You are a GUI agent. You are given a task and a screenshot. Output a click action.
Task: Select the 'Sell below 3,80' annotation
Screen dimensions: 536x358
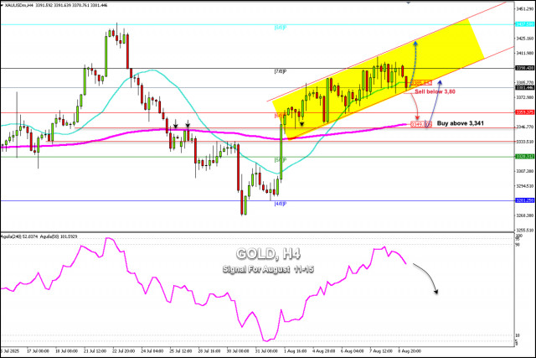point(435,91)
